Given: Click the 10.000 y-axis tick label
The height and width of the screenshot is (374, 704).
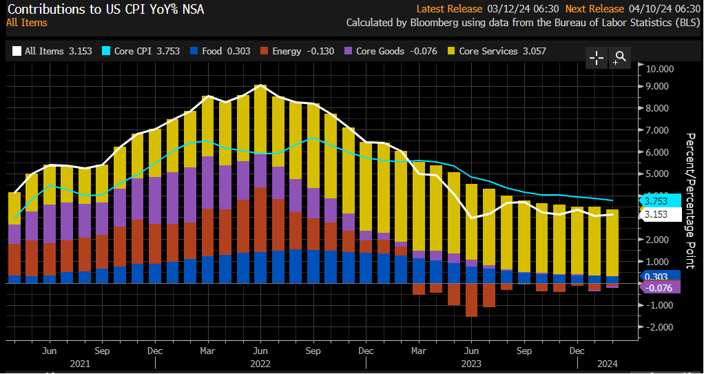Looking at the screenshot, I should (x=659, y=69).
